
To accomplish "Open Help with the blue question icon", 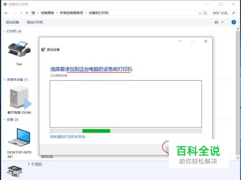I will coord(234,22).
